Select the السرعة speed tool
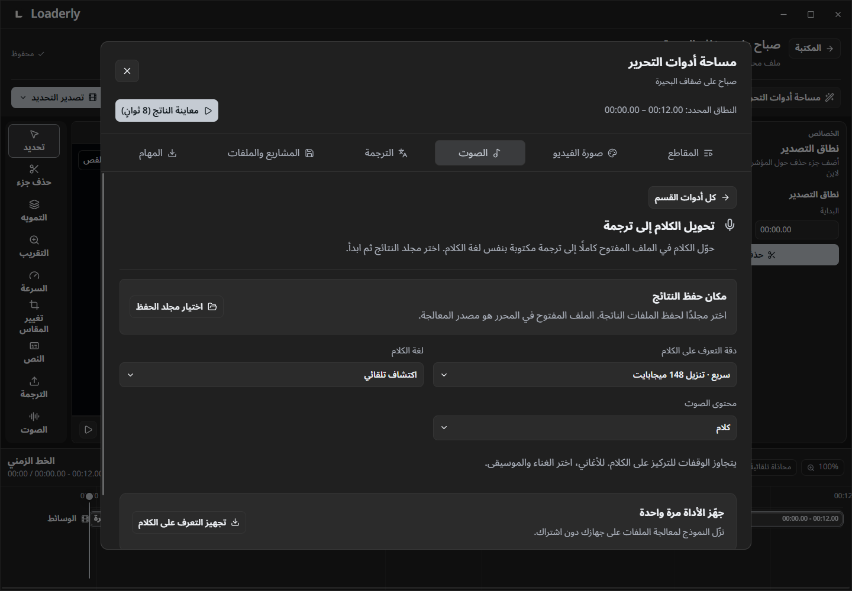852x591 pixels. tap(34, 282)
